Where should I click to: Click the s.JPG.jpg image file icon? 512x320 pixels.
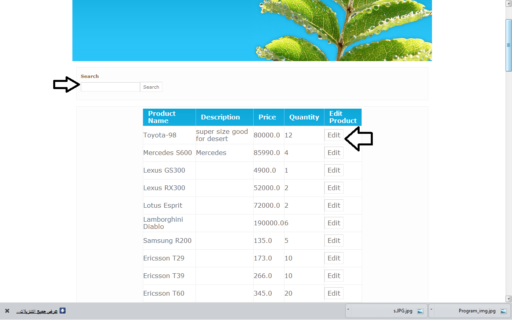420,311
